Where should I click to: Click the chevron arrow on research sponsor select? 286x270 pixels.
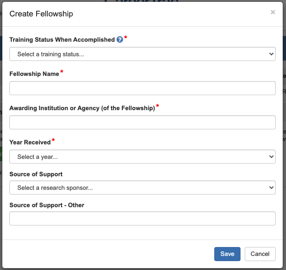271,187
